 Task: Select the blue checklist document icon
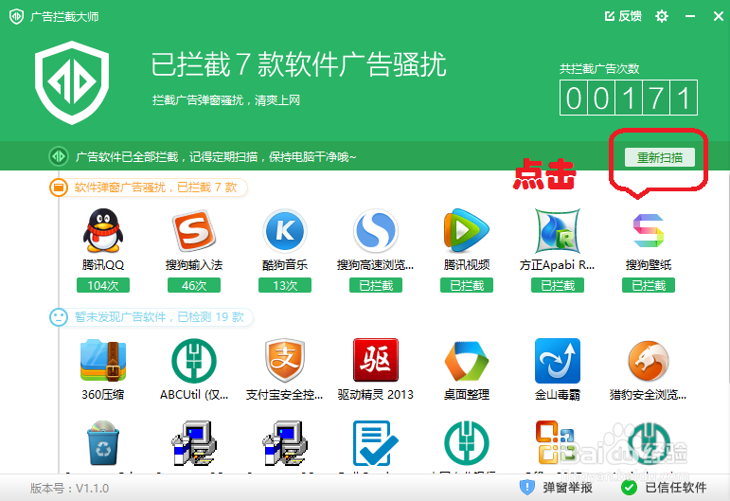pos(375,443)
